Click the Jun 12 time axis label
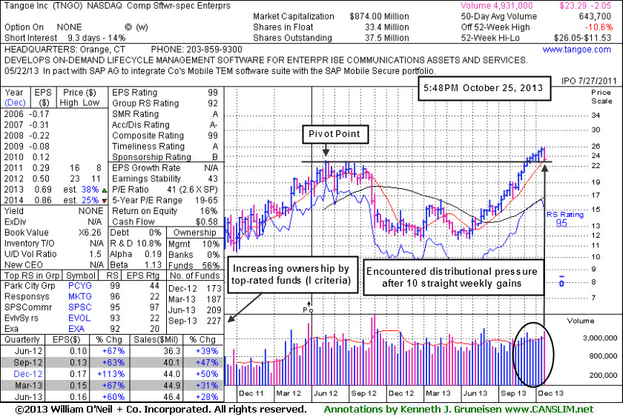The image size is (623, 417). pyautogui.click(x=326, y=393)
